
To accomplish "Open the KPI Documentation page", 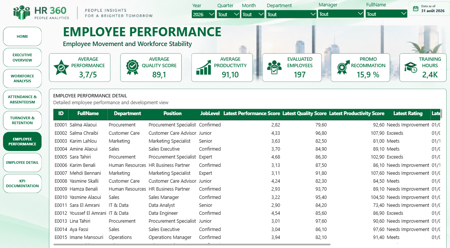I will [22, 183].
